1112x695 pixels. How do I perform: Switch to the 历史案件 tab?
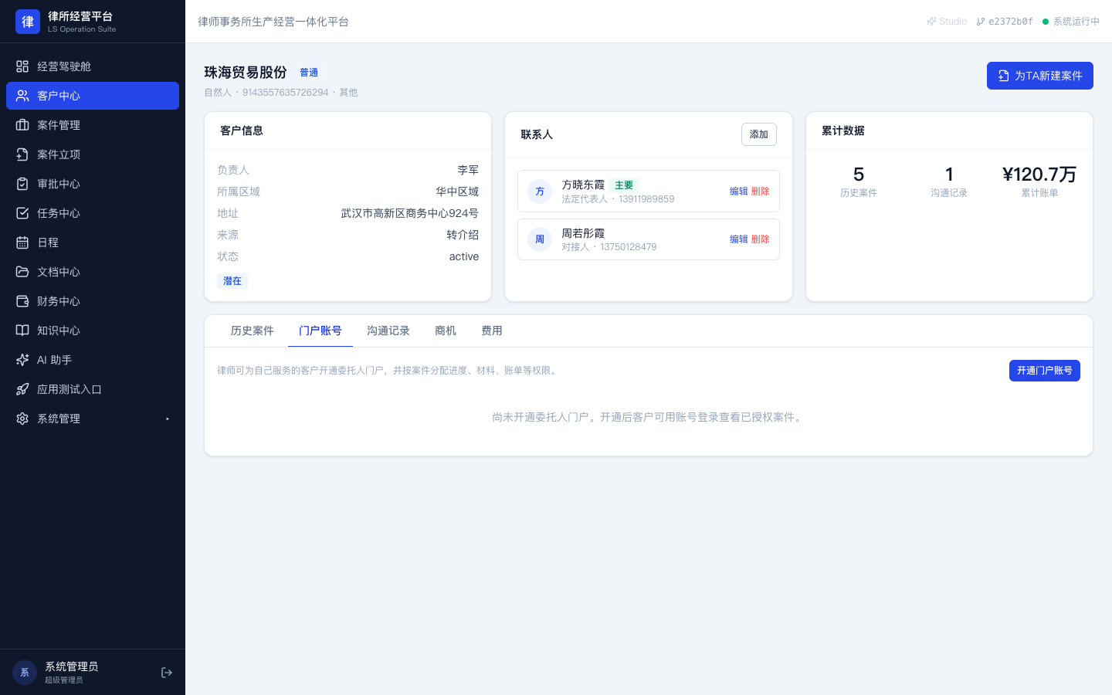pos(253,331)
